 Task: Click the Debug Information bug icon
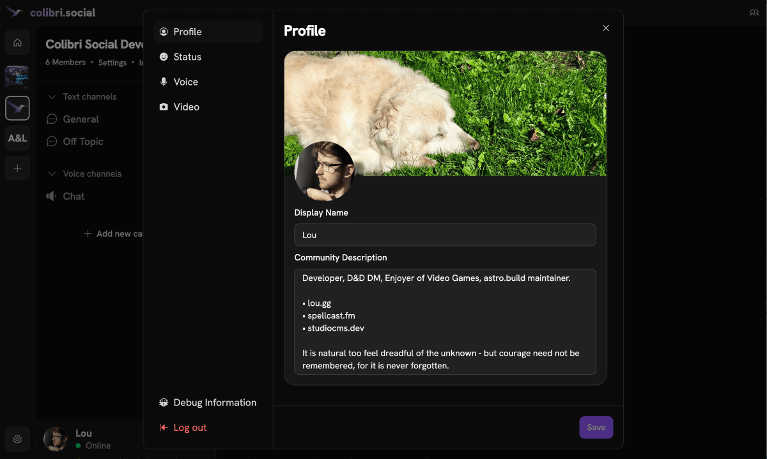coord(164,403)
